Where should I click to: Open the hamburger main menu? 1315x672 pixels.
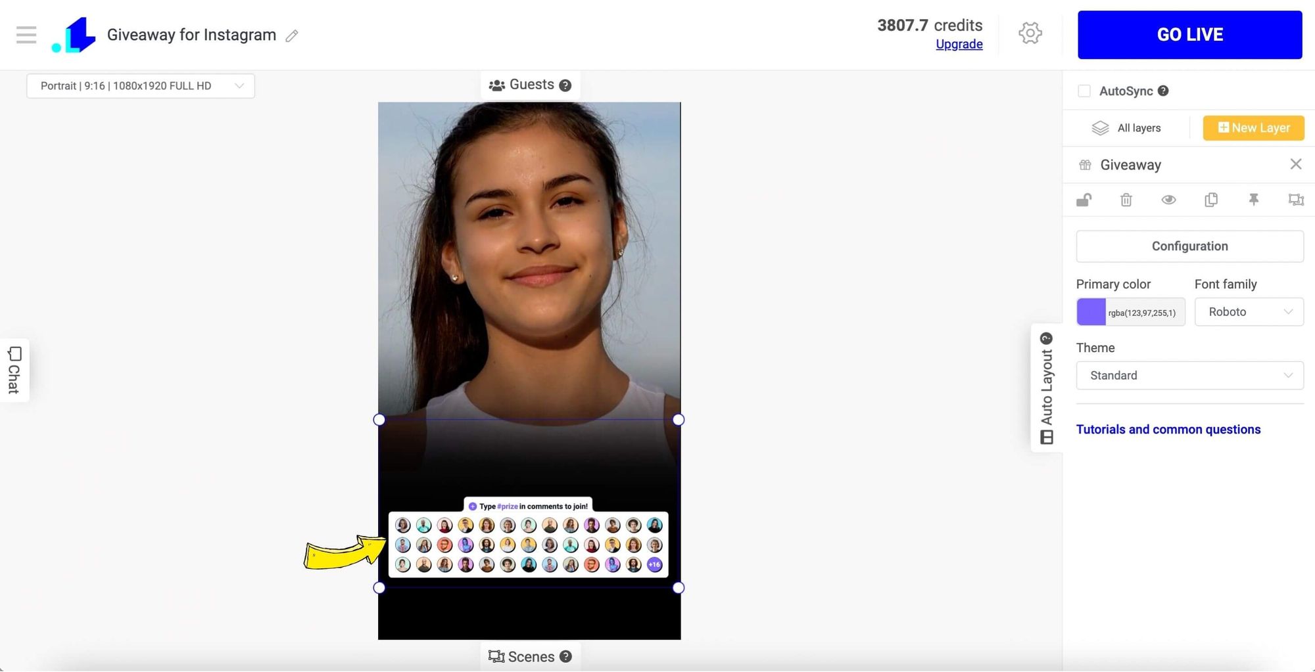(x=26, y=35)
